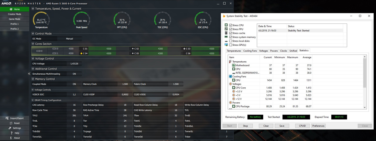
Task: Select Profile 1 in sidebar
Action: [14, 24]
